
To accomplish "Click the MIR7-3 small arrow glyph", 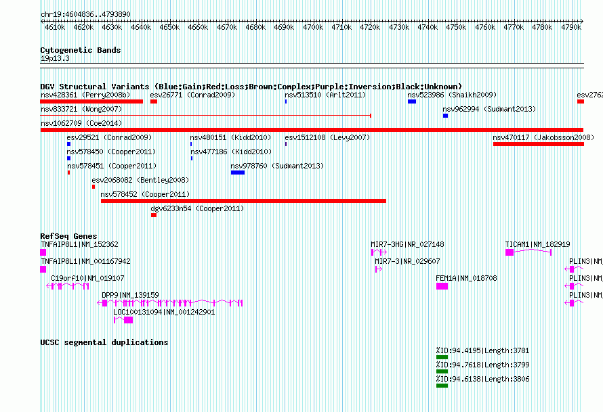I will click(379, 269).
